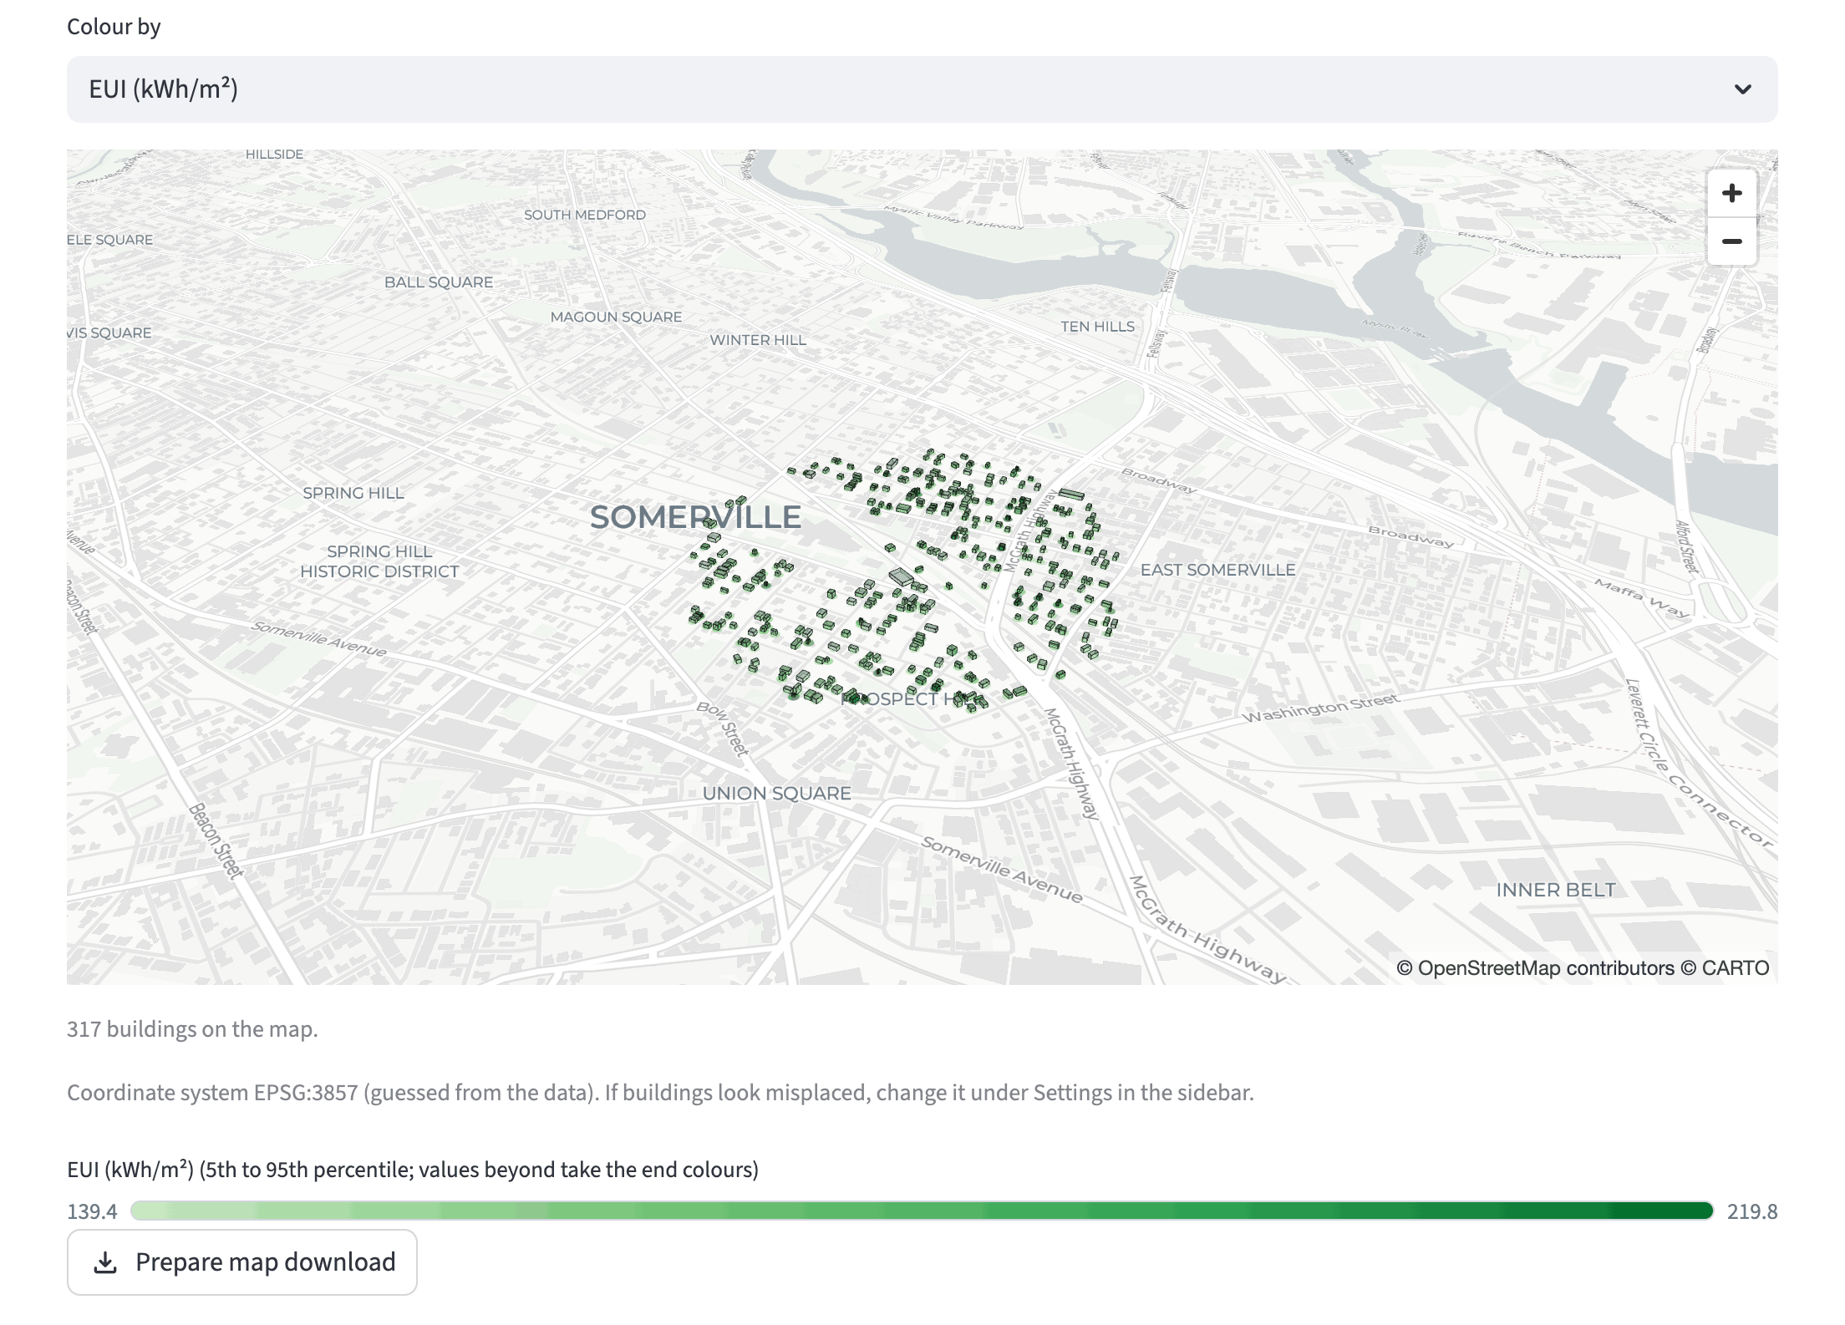The width and height of the screenshot is (1845, 1325).
Task: Click the large grey building in the cluster
Action: [901, 576]
